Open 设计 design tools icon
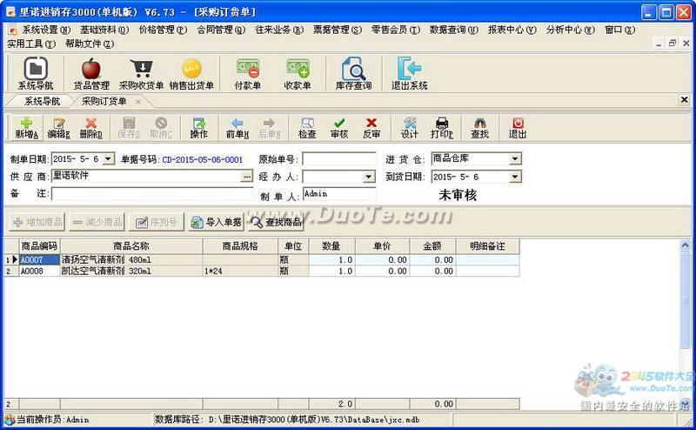This screenshot has width=696, height=430. [x=409, y=128]
